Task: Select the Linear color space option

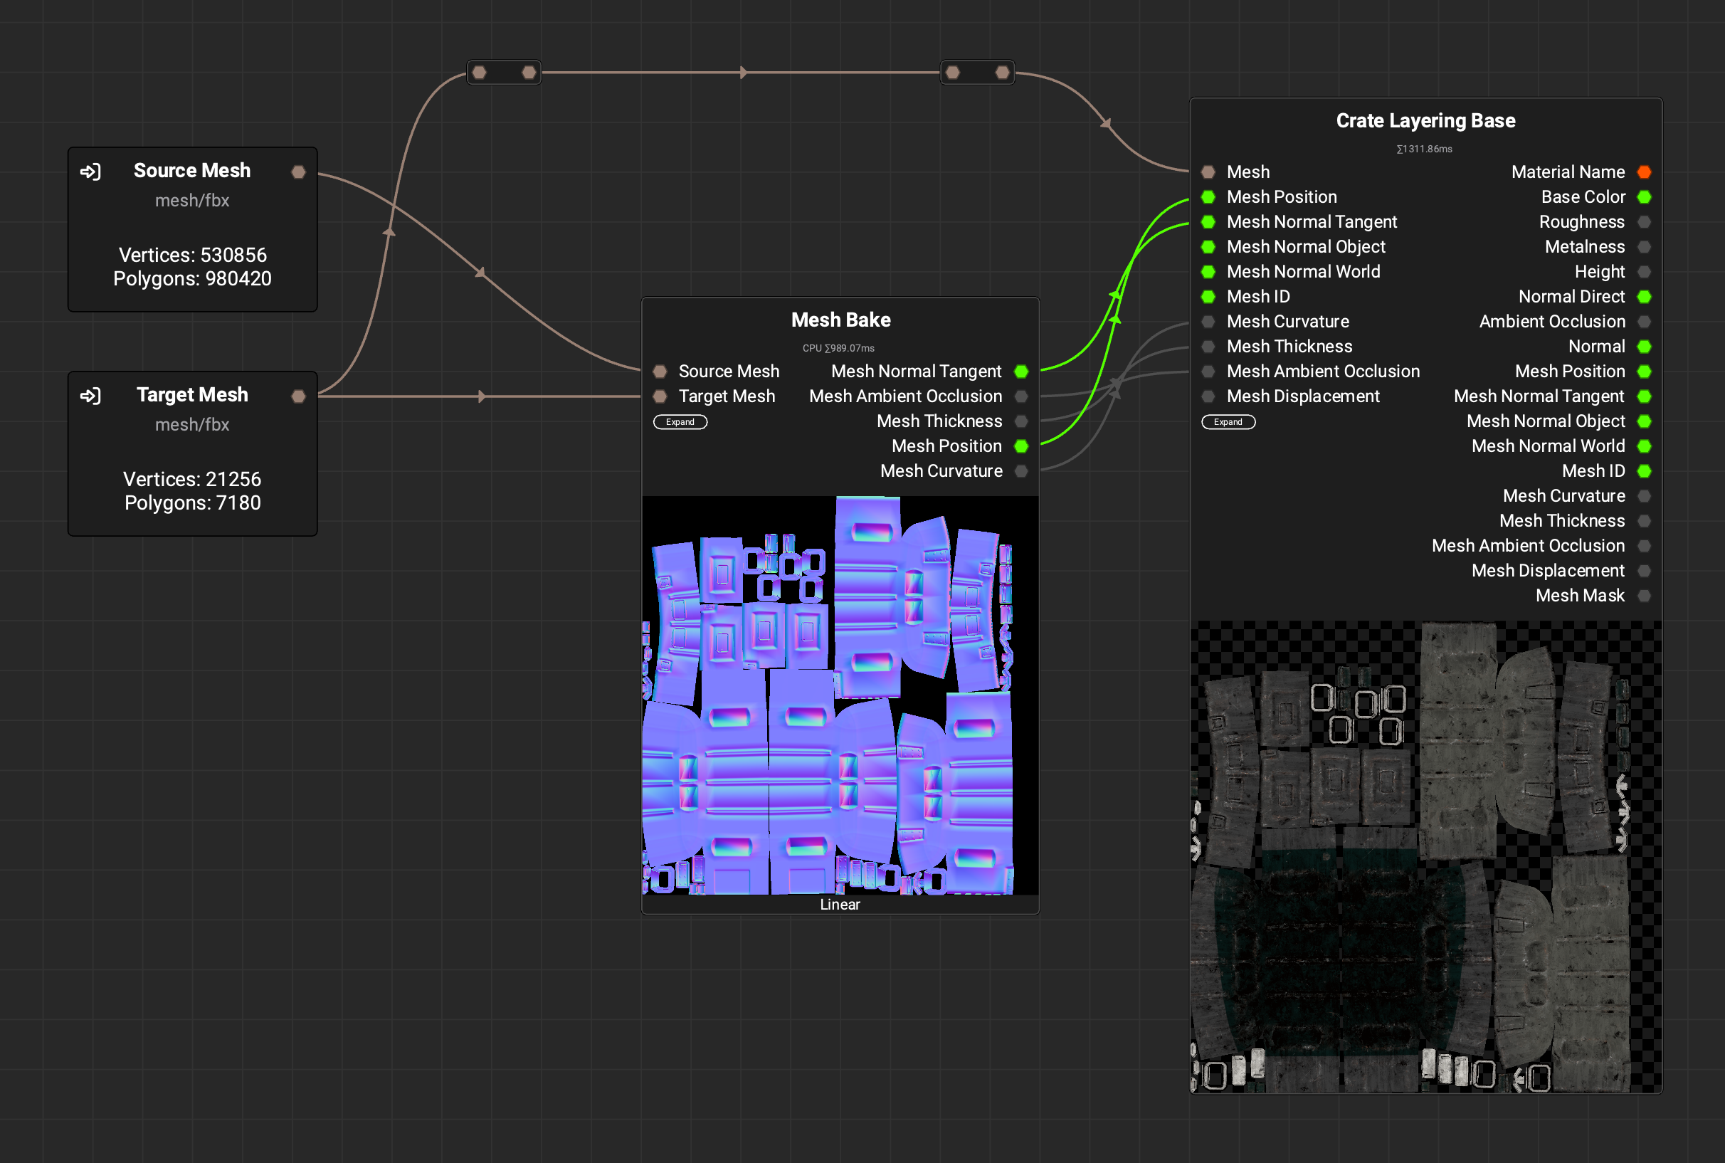Action: 838,906
